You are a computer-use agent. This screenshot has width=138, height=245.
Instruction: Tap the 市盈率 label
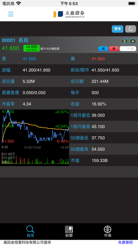[8, 104]
